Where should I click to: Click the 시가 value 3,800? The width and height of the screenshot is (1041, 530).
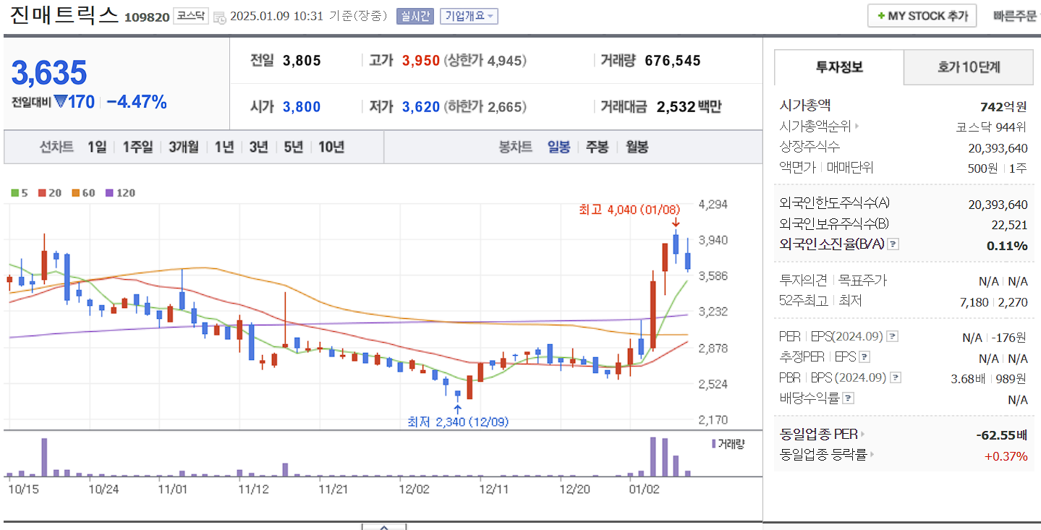(x=302, y=107)
